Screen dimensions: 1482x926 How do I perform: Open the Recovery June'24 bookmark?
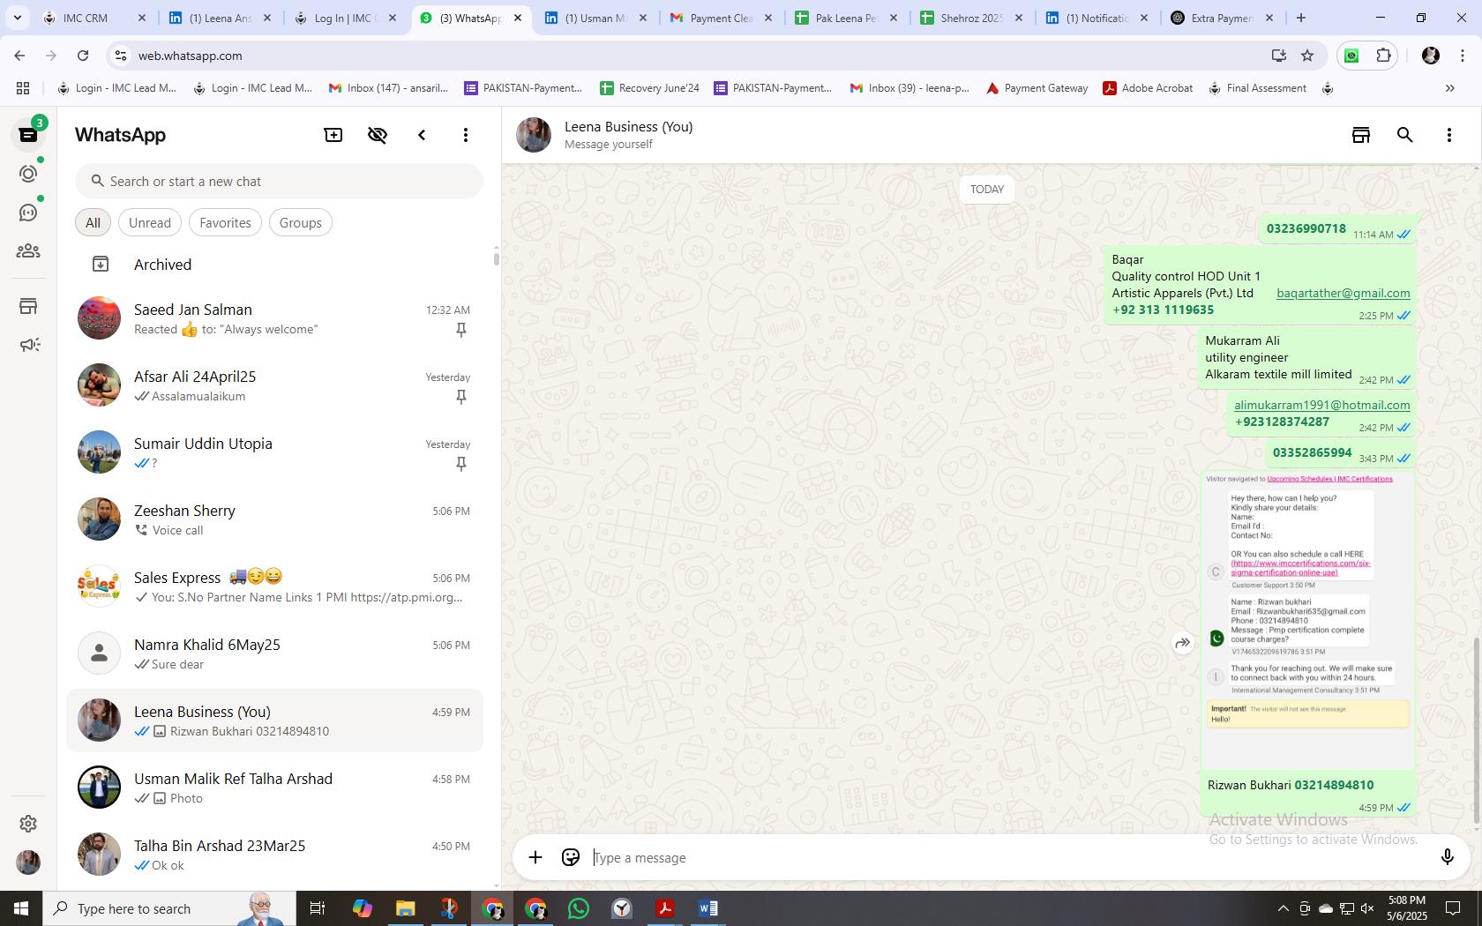point(649,88)
